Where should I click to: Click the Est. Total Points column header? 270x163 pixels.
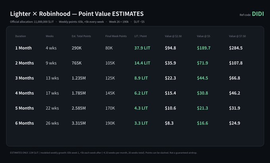(81, 36)
